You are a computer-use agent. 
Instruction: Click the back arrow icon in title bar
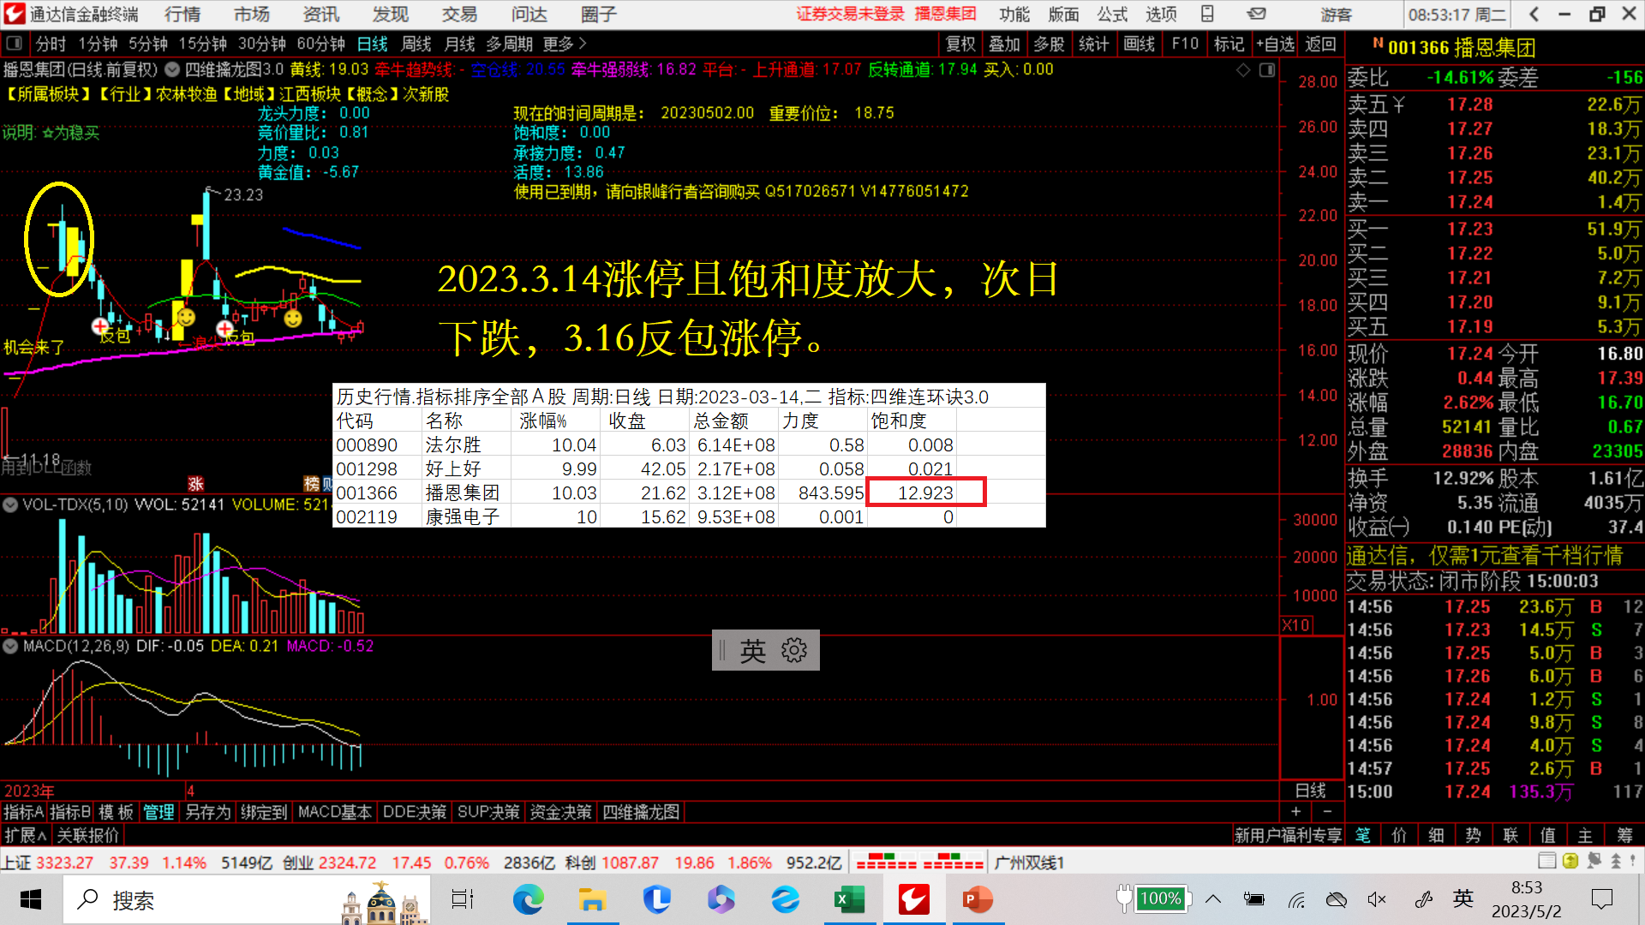pyautogui.click(x=1534, y=14)
